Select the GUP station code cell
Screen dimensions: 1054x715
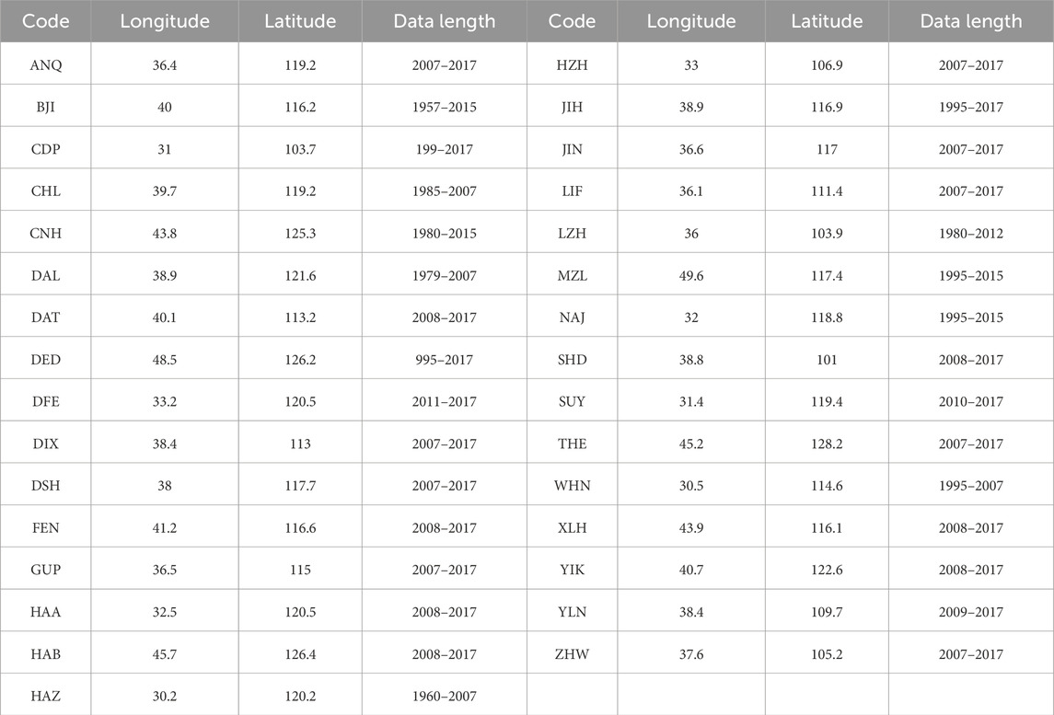(x=46, y=570)
